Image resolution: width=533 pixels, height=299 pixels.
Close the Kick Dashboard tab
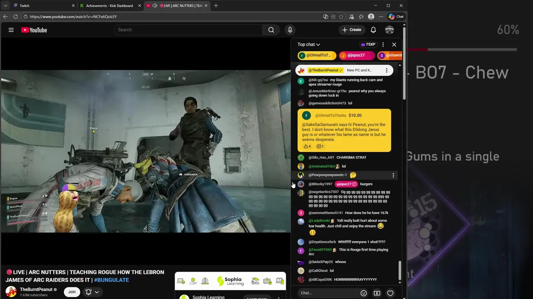pos(139,6)
